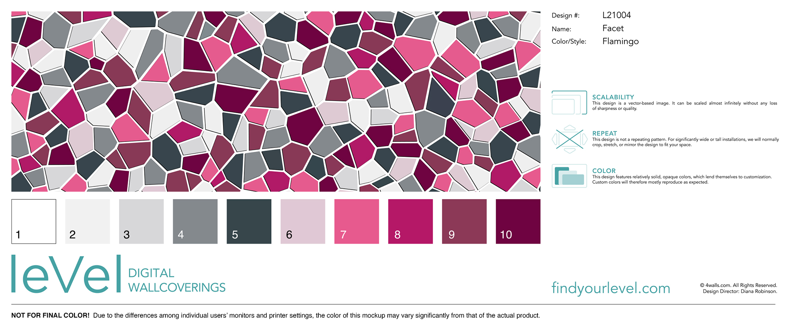Choose dark burgundy swatch 10
This screenshot has width=788, height=326.
(x=518, y=222)
